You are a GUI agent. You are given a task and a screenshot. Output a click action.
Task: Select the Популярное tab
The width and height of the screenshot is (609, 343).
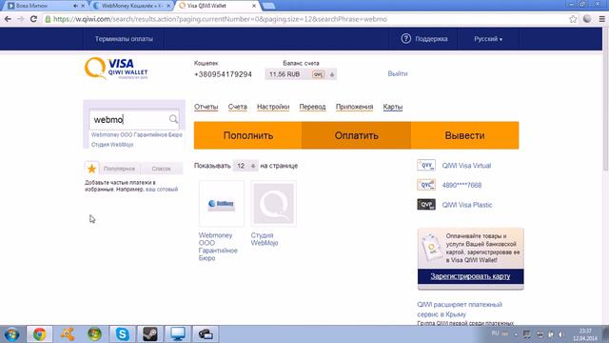click(x=119, y=169)
